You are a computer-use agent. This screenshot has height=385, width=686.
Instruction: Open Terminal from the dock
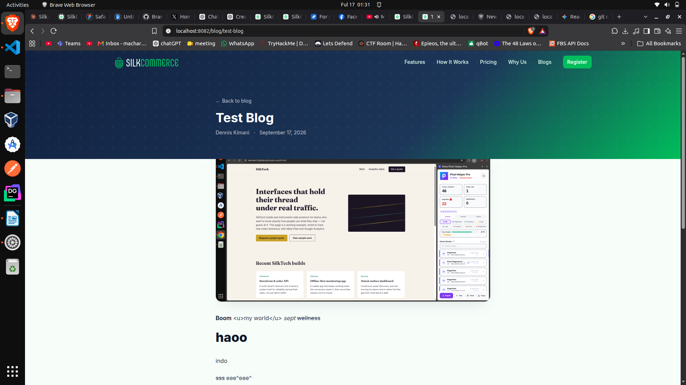(x=13, y=72)
